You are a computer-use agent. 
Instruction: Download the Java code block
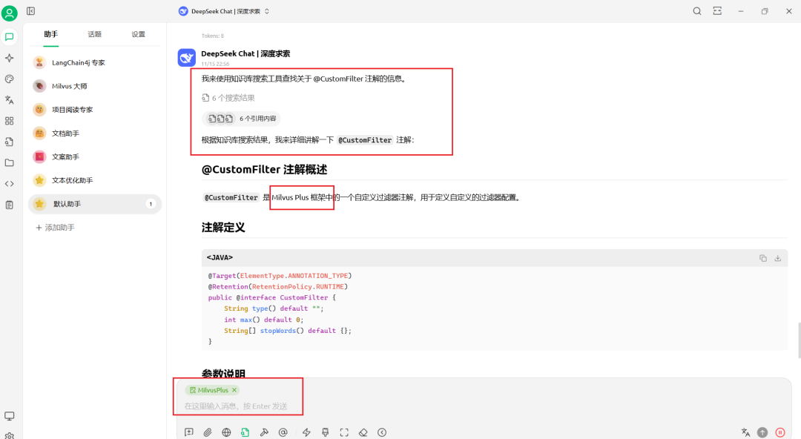[x=777, y=258]
